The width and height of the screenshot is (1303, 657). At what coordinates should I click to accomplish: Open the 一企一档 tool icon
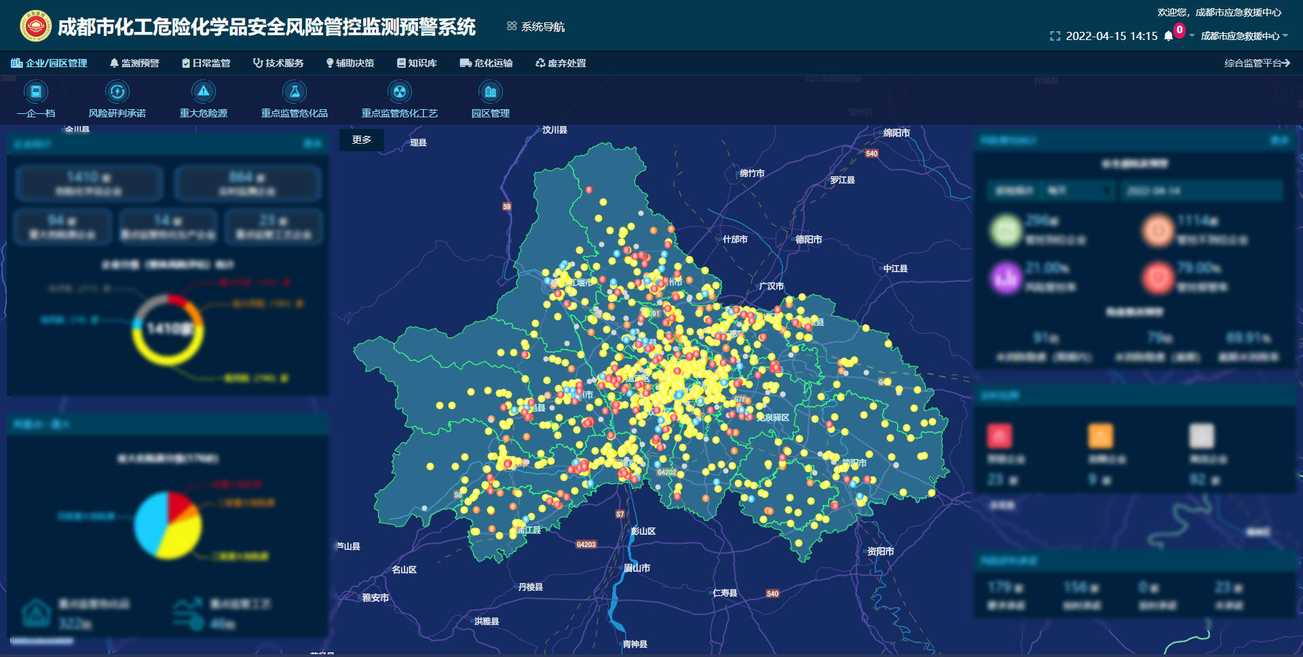(x=35, y=92)
